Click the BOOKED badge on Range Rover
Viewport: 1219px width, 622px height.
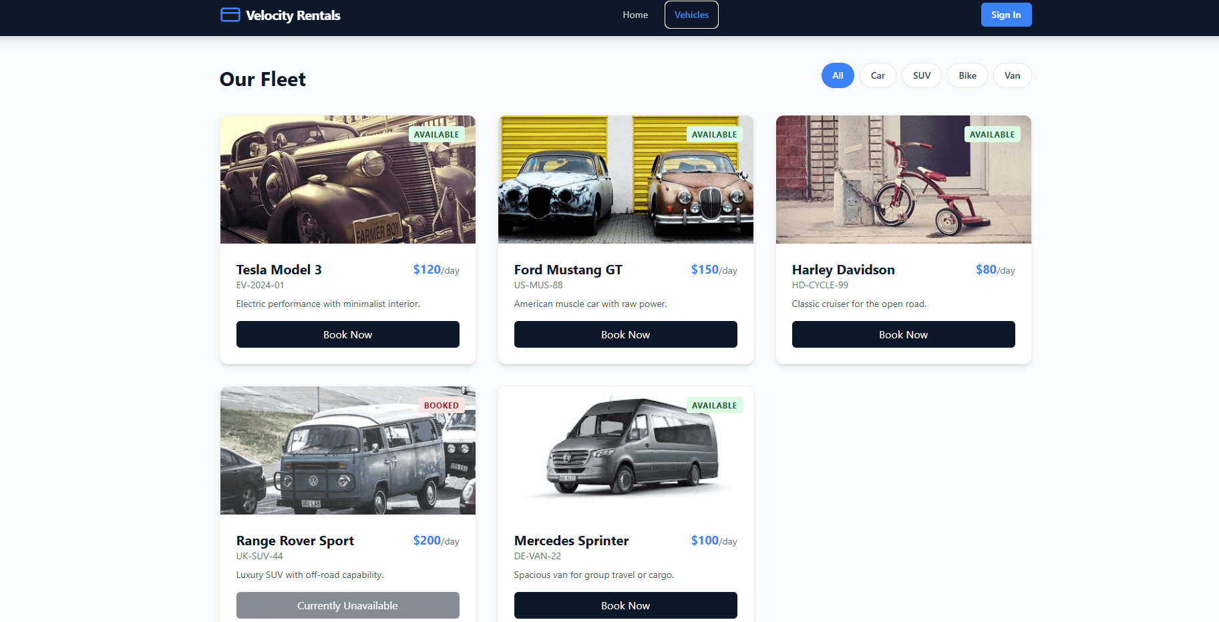coord(442,405)
